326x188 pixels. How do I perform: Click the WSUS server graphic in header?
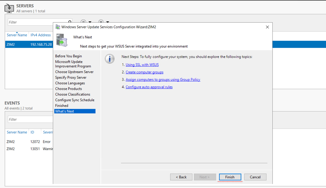(x=62, y=40)
